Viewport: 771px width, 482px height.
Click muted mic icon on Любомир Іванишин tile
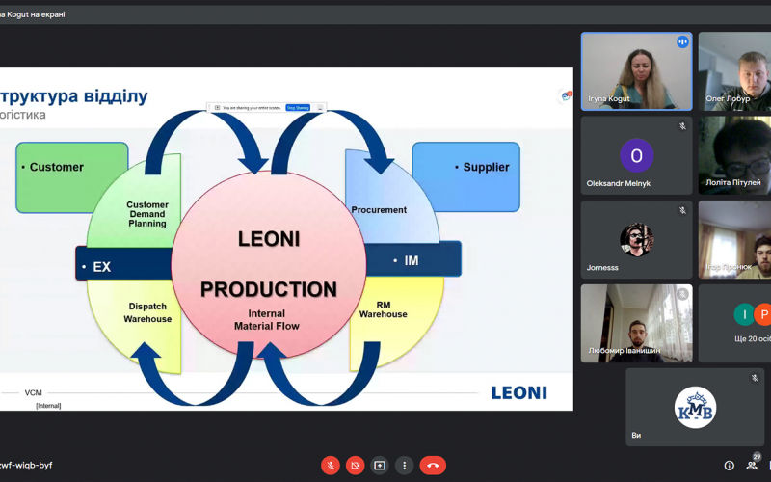tap(682, 294)
